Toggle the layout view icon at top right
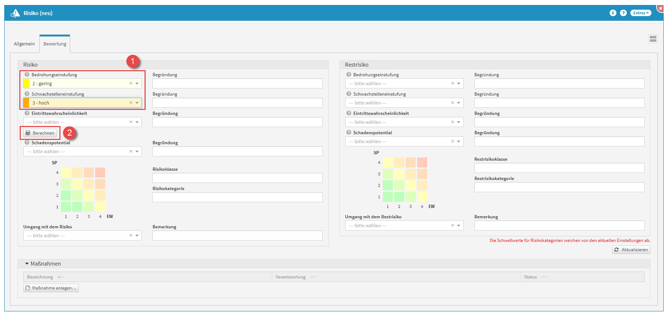 pyautogui.click(x=653, y=39)
